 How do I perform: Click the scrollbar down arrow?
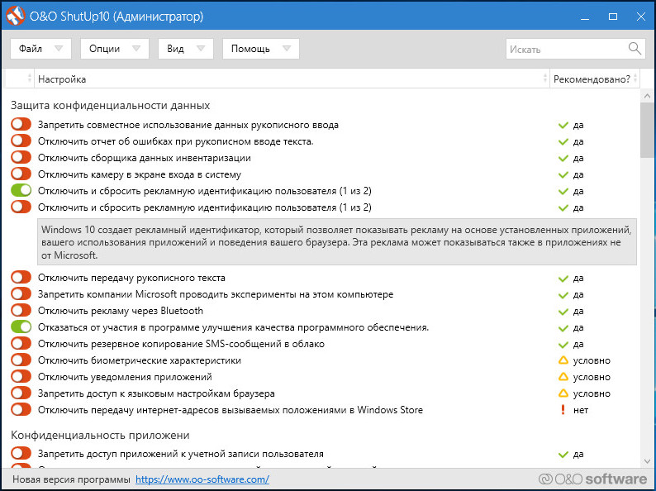[648, 460]
